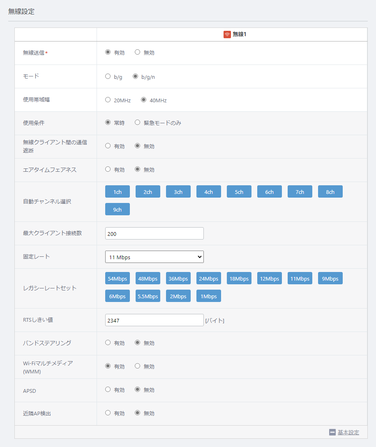This screenshot has width=376, height=447.
Task: Toggle the 11Mbps legacy rate
Action: coord(300,278)
